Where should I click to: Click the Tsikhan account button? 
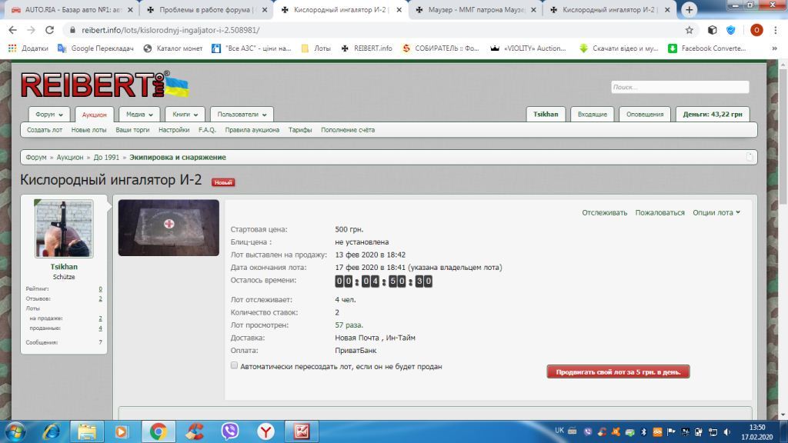546,115
